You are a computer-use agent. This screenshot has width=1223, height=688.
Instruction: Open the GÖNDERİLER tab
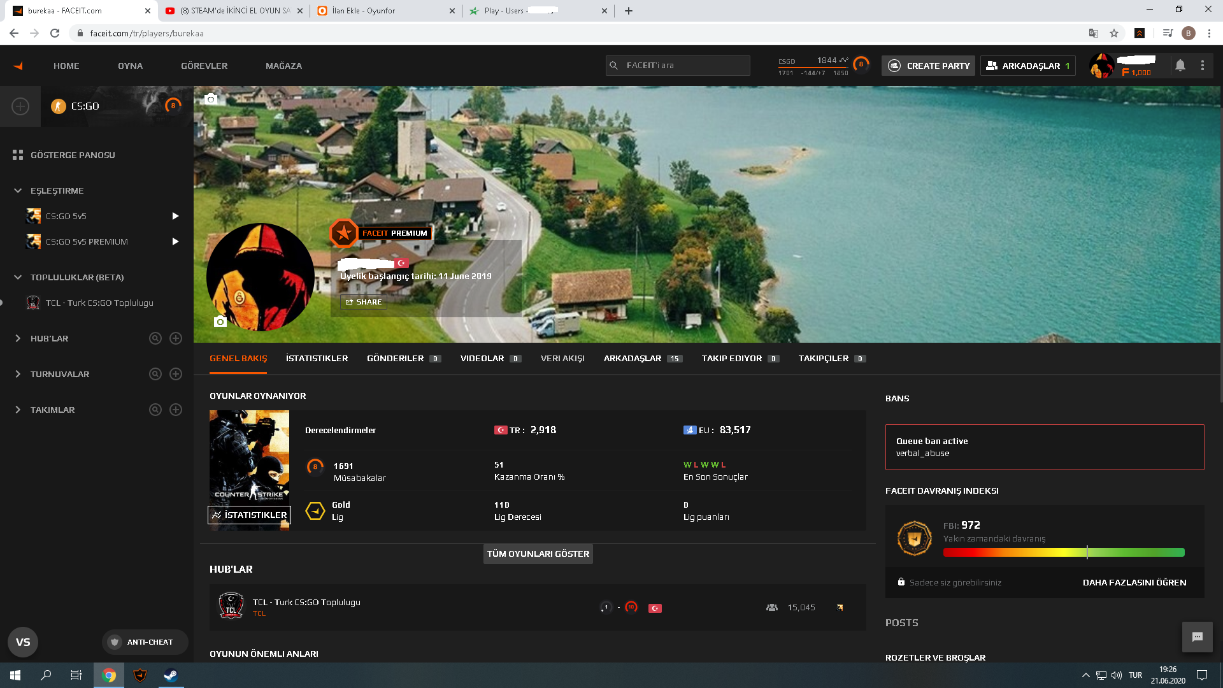[x=403, y=359]
